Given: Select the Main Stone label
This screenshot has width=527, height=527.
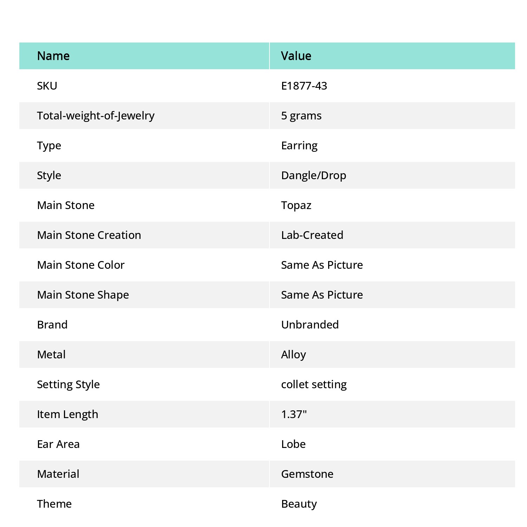Looking at the screenshot, I should click(x=66, y=205).
